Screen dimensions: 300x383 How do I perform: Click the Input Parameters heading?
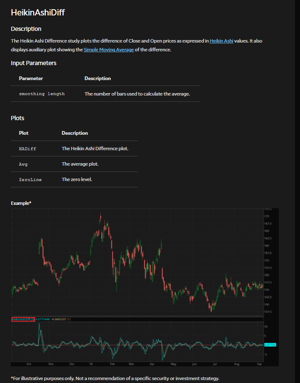[33, 63]
